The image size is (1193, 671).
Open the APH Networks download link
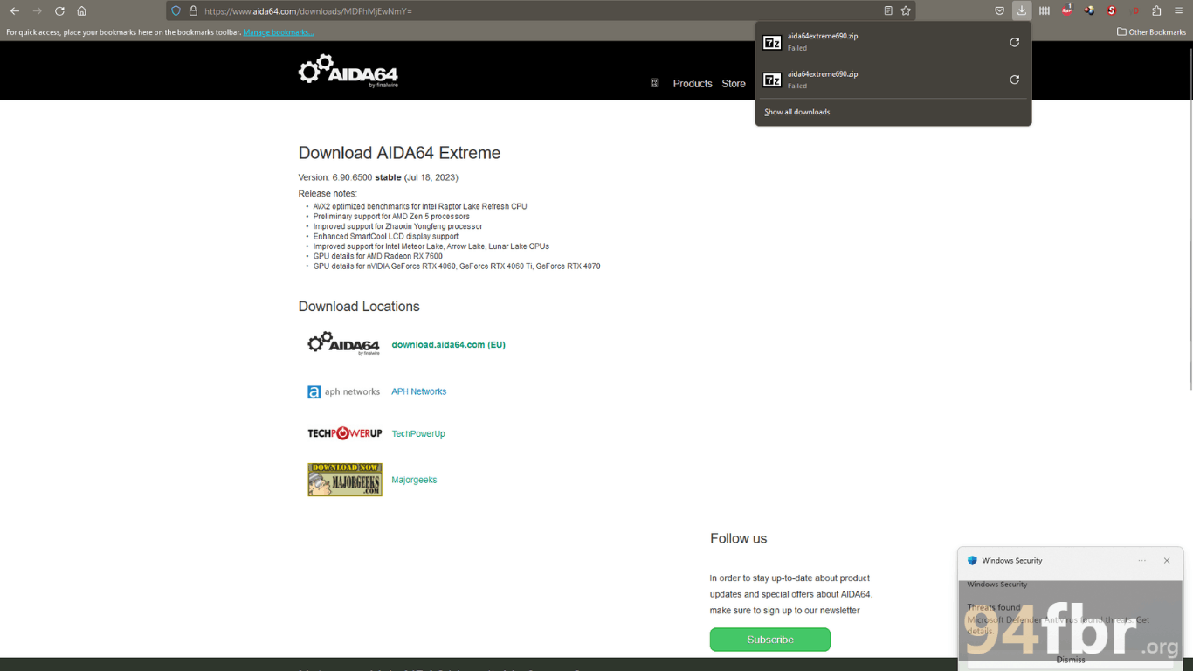(418, 391)
